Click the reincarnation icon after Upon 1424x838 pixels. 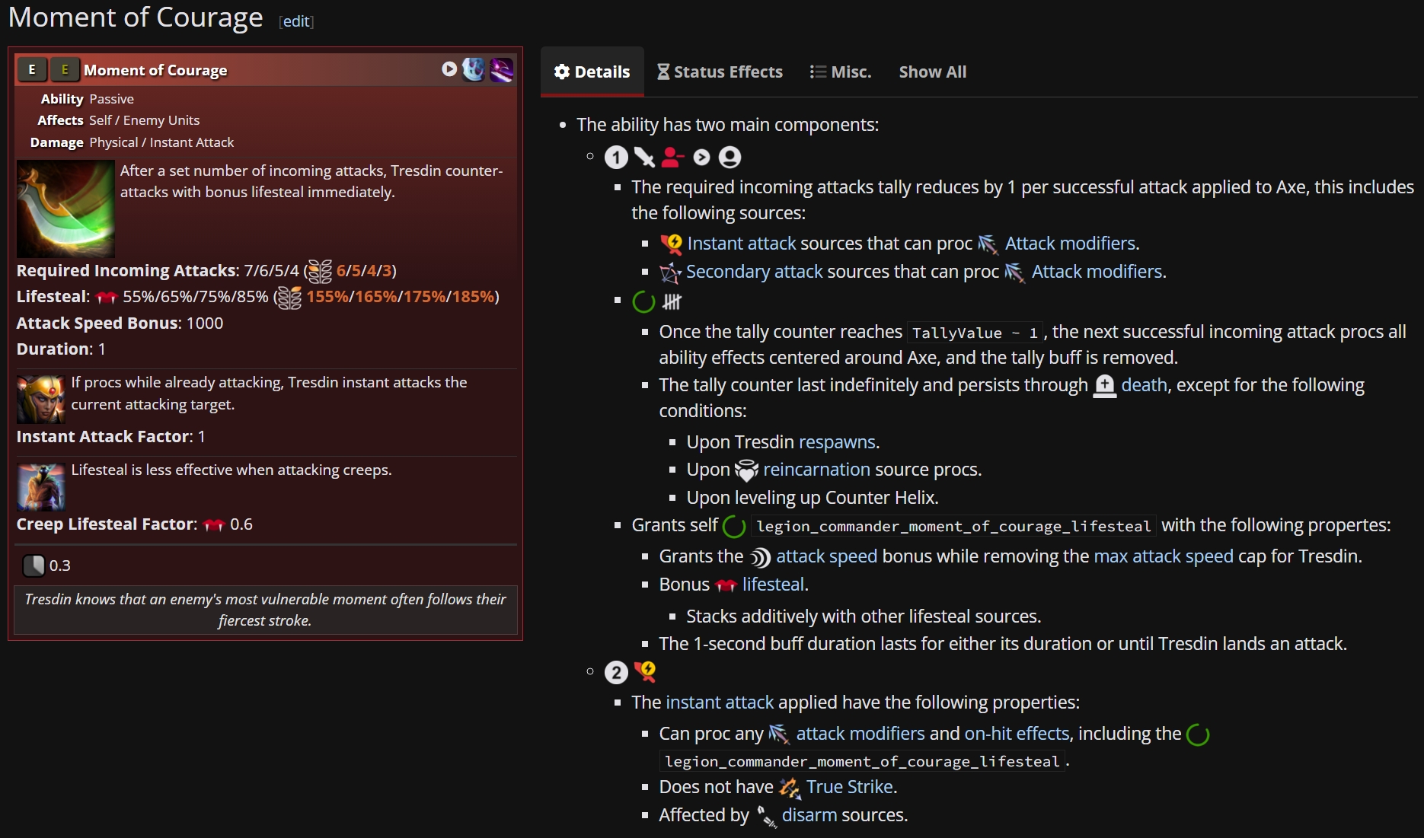click(746, 470)
